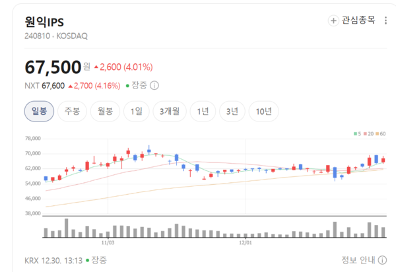Click the info icon next to NXT 장중
The image size is (396, 272).
154,85
